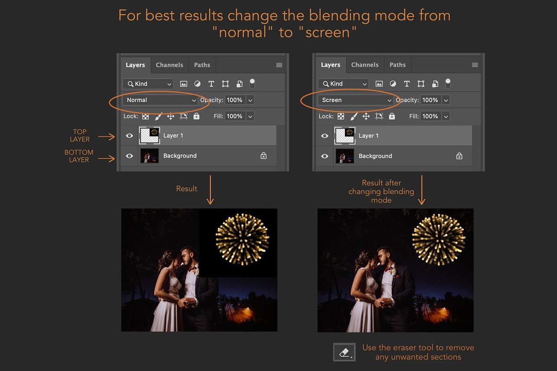Image resolution: width=557 pixels, height=371 pixels.
Task: Switch to the Channels tab in the Screen-mode panel
Action: click(x=365, y=65)
